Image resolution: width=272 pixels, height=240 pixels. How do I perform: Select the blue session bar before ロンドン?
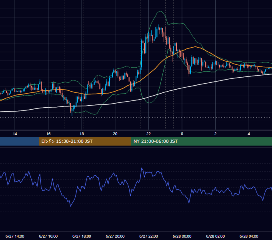[x=20, y=141]
